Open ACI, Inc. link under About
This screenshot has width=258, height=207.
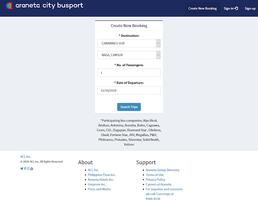click(93, 170)
